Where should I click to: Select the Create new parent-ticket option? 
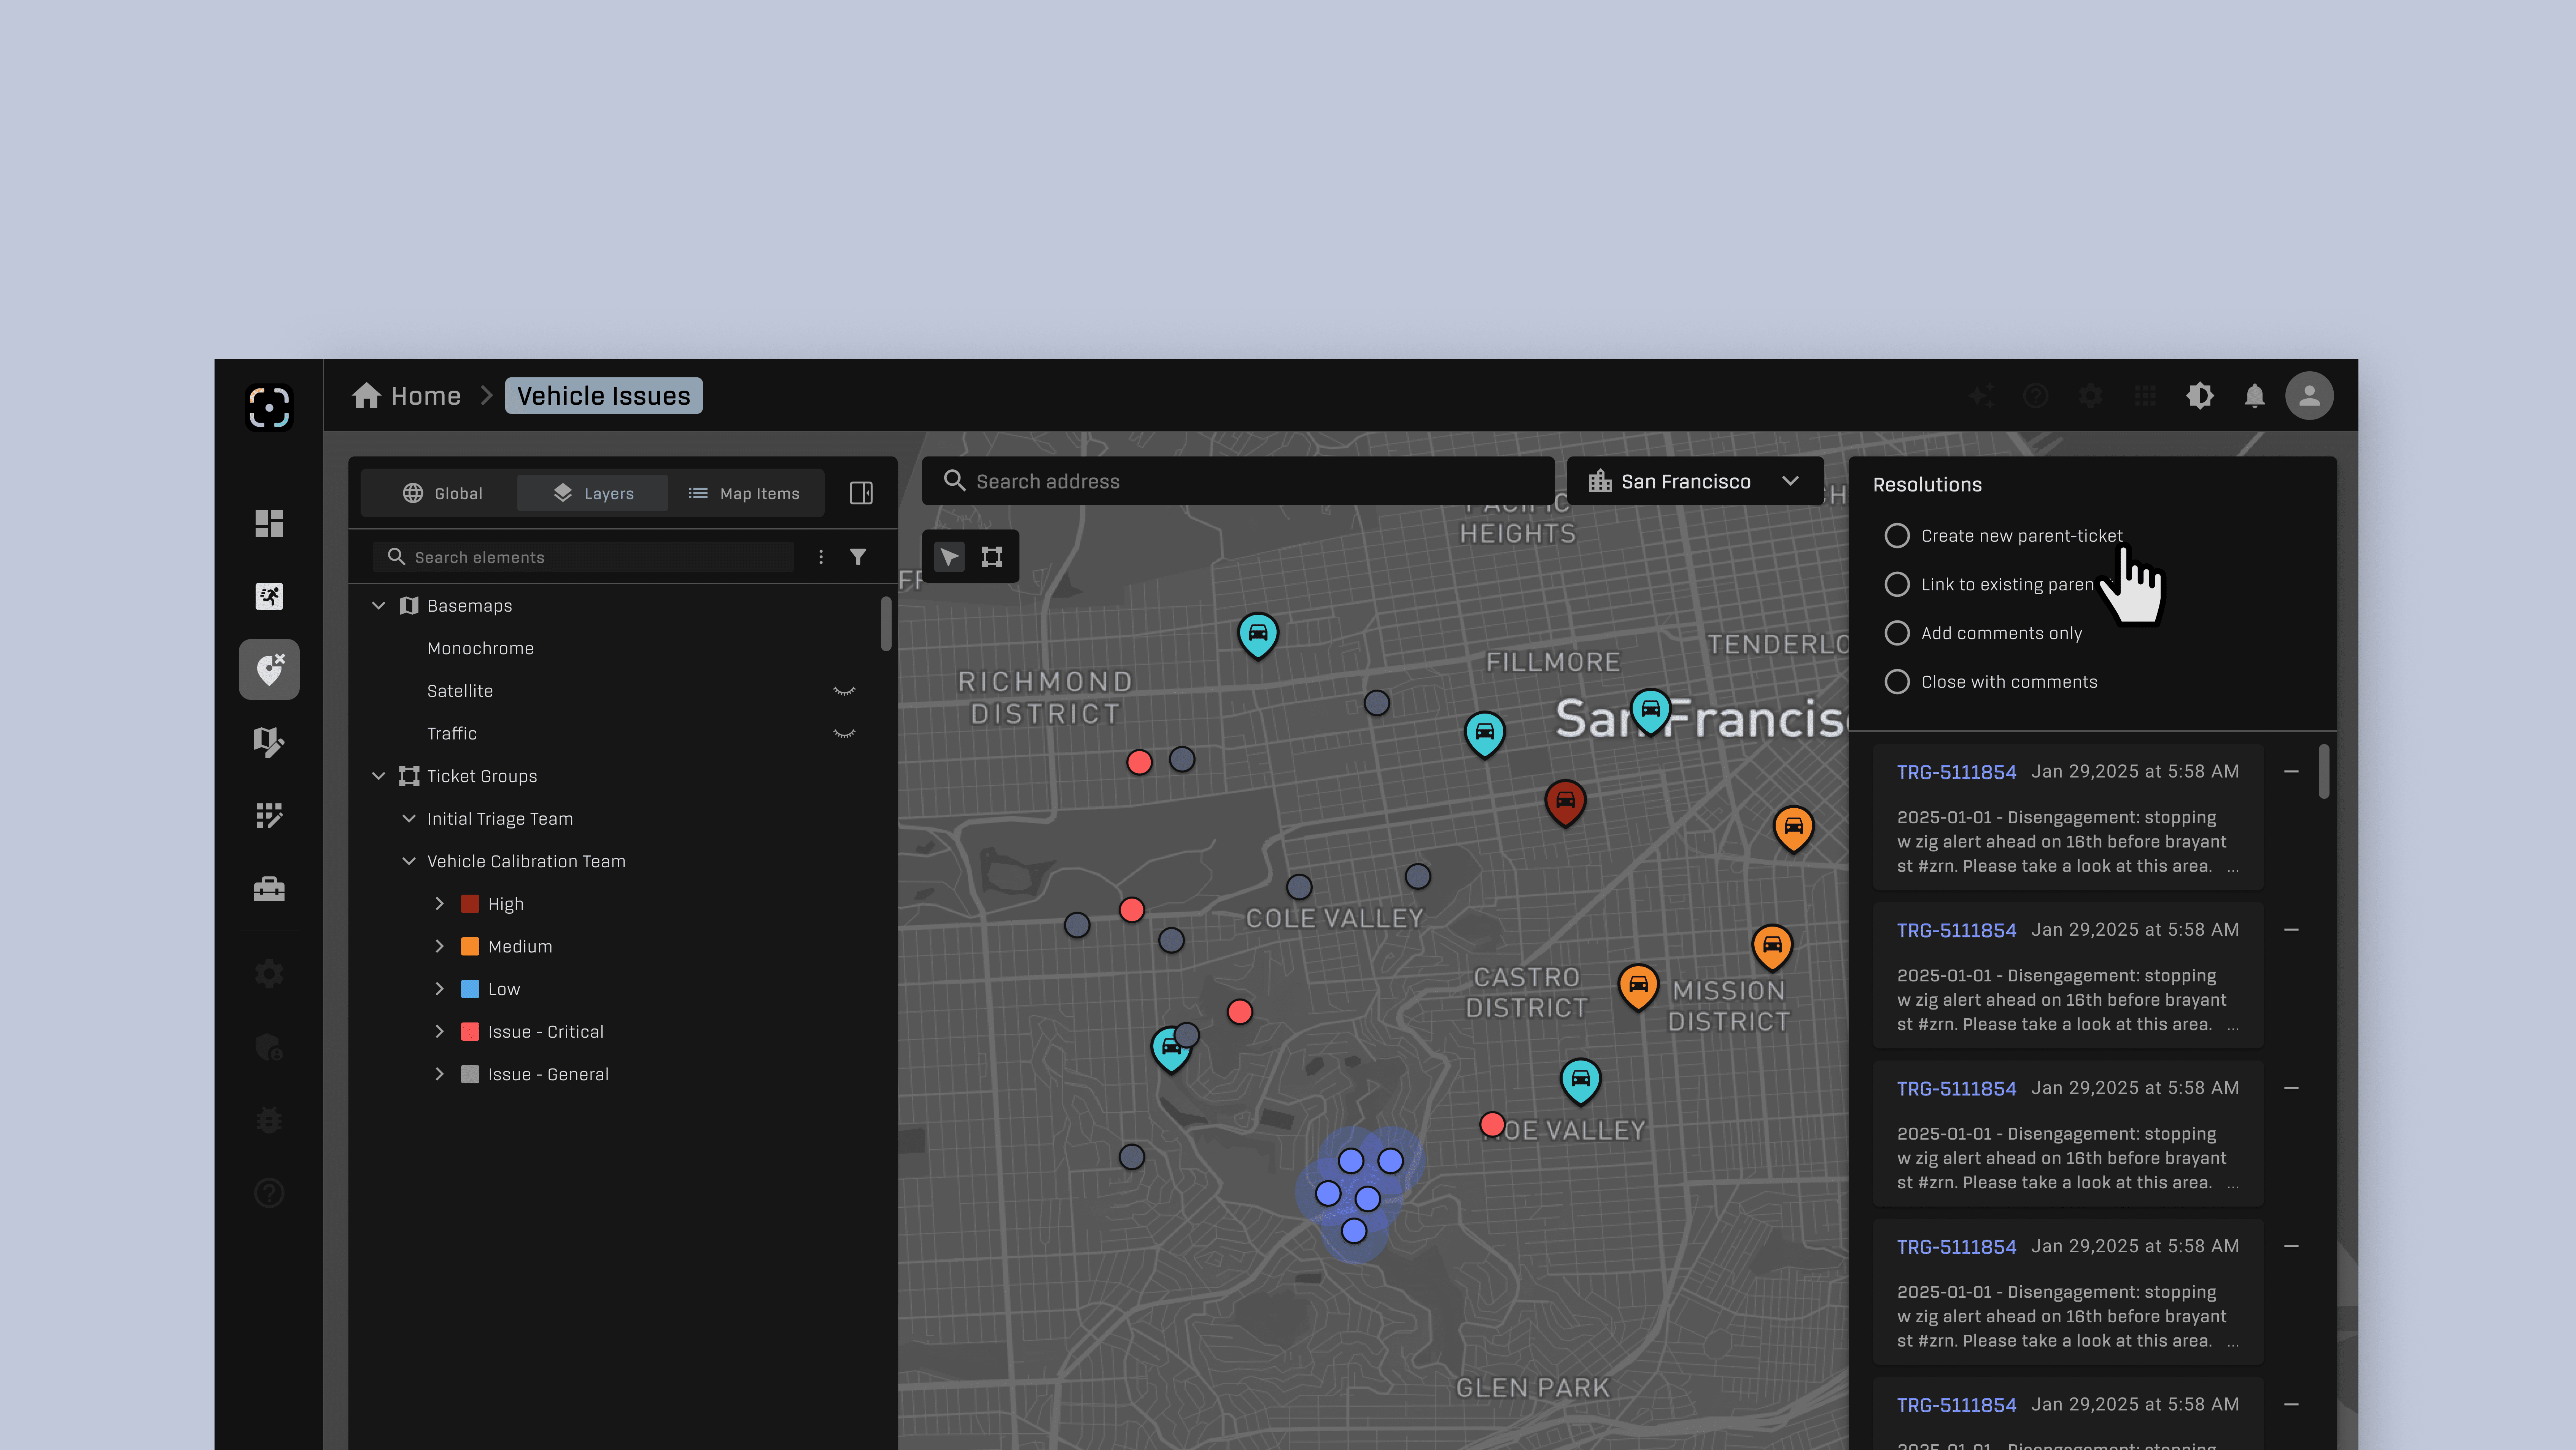coord(2003,536)
